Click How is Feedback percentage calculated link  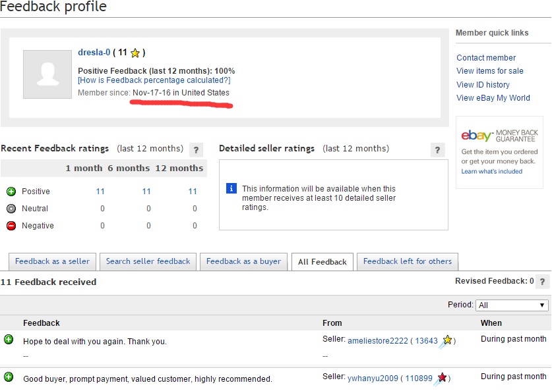pyautogui.click(x=154, y=80)
